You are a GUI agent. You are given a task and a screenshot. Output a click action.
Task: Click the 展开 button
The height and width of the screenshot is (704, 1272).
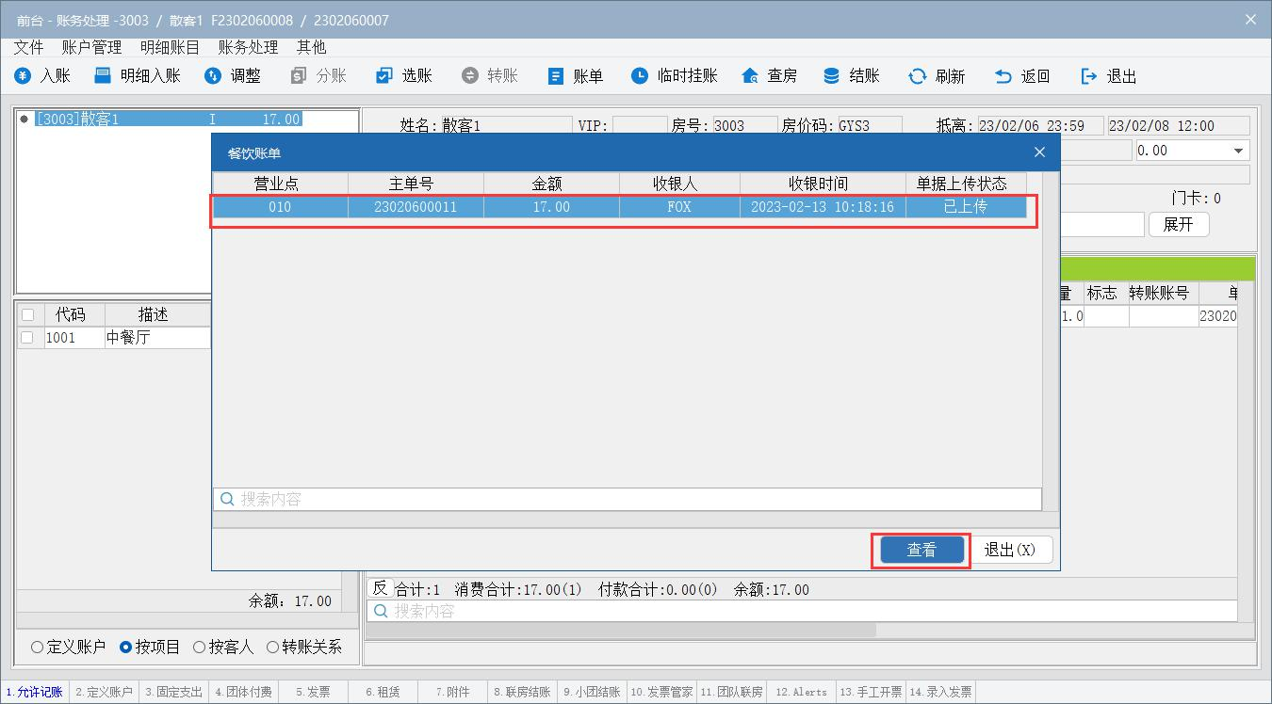pyautogui.click(x=1178, y=224)
